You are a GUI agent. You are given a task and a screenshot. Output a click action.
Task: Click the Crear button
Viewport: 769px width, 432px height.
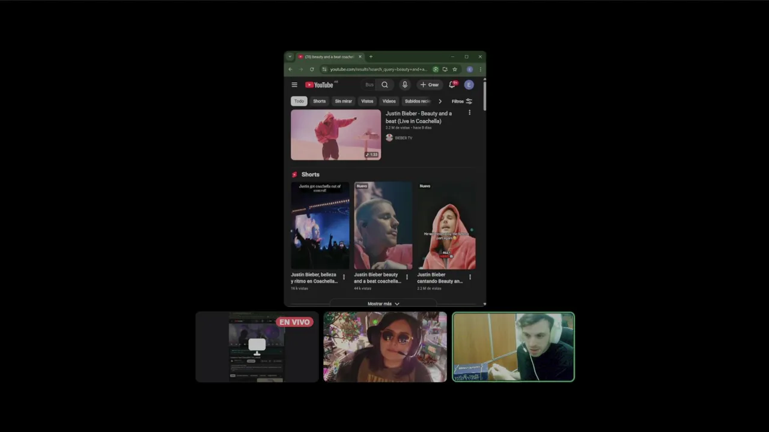click(x=430, y=85)
